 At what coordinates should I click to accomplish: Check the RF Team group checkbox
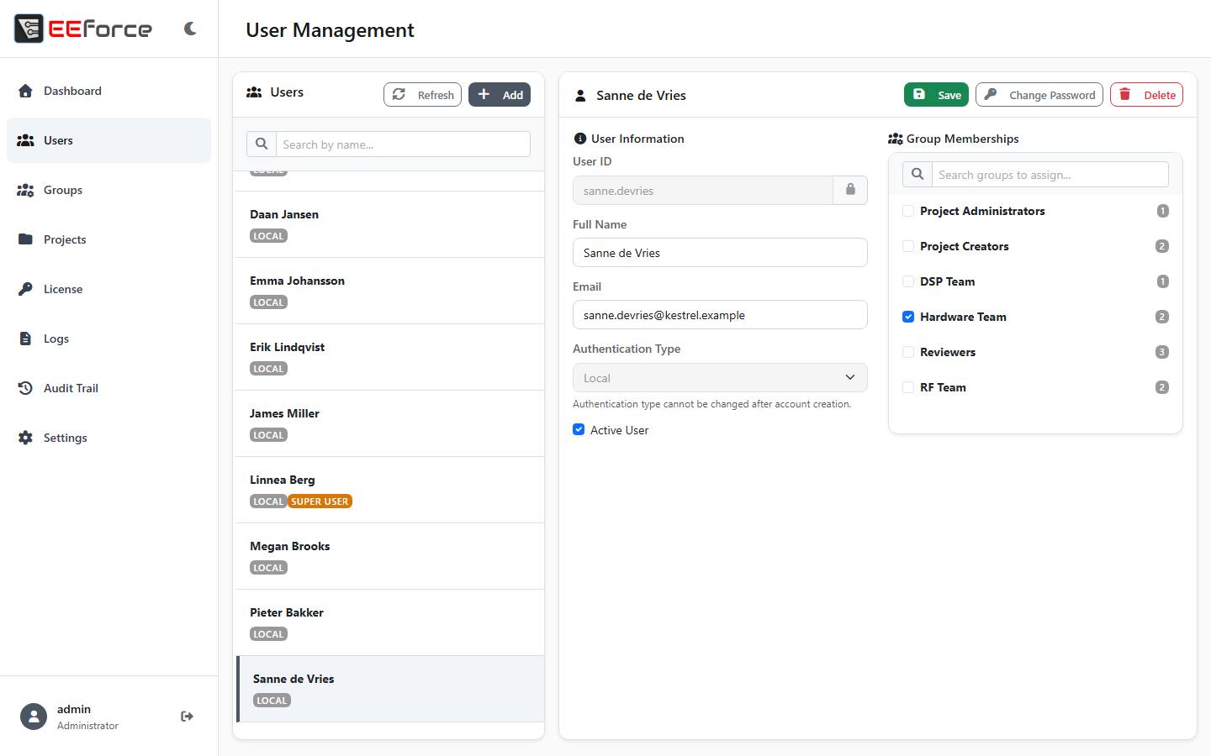click(x=908, y=387)
